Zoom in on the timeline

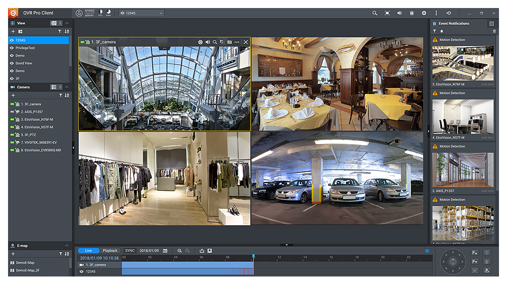point(180,250)
